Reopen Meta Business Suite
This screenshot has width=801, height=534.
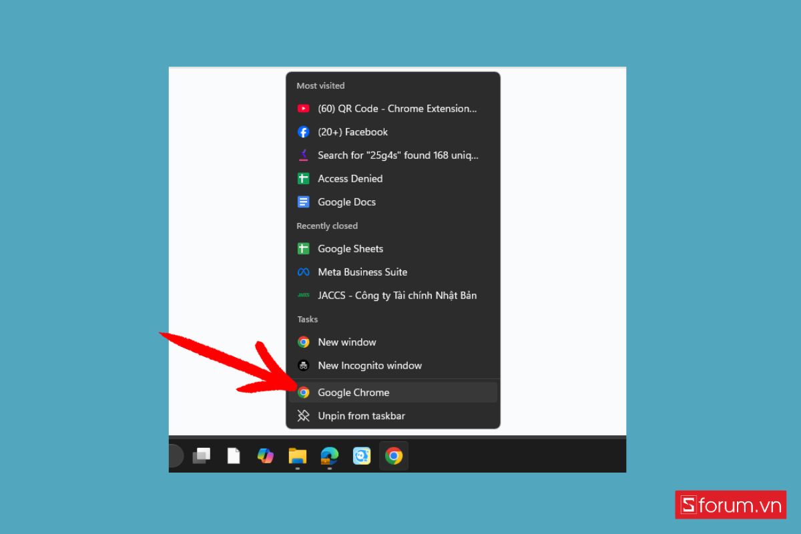click(392, 272)
